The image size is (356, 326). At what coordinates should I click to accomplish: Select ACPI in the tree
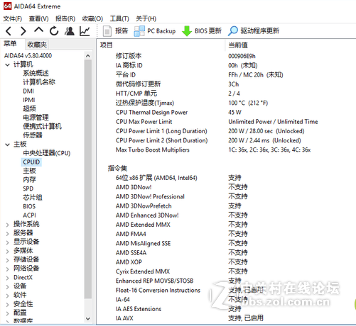pos(29,215)
